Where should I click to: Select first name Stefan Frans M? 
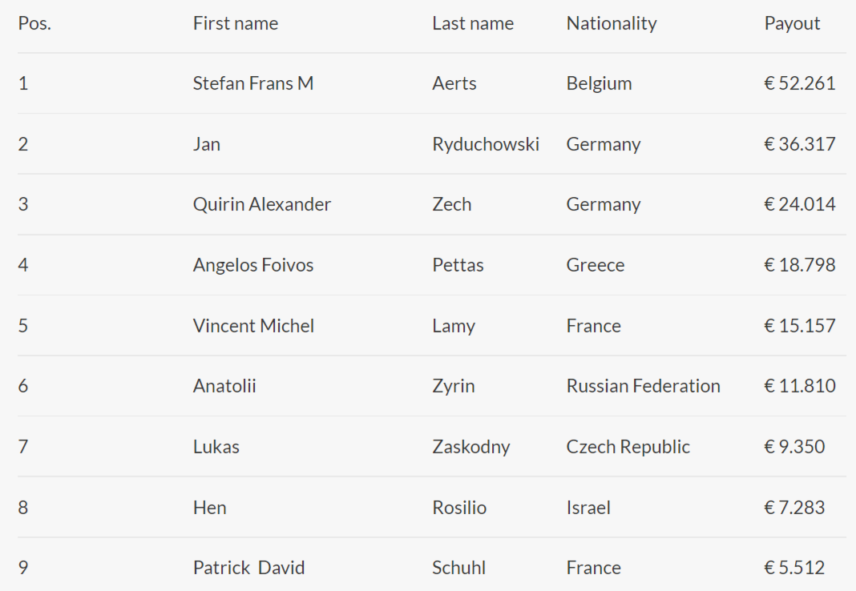coord(253,83)
